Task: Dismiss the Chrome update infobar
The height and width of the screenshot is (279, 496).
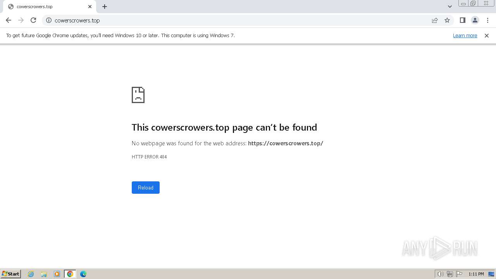Action: click(x=487, y=35)
